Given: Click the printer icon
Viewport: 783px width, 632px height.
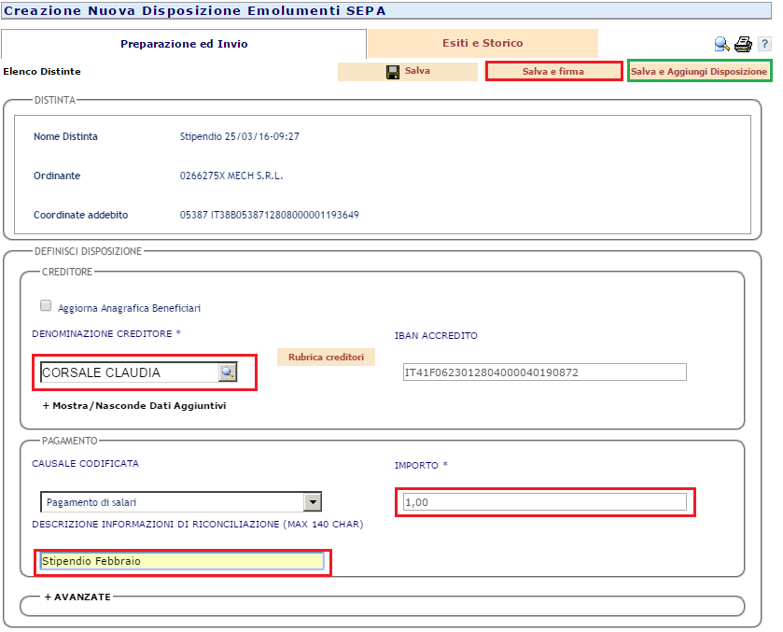Looking at the screenshot, I should (743, 44).
